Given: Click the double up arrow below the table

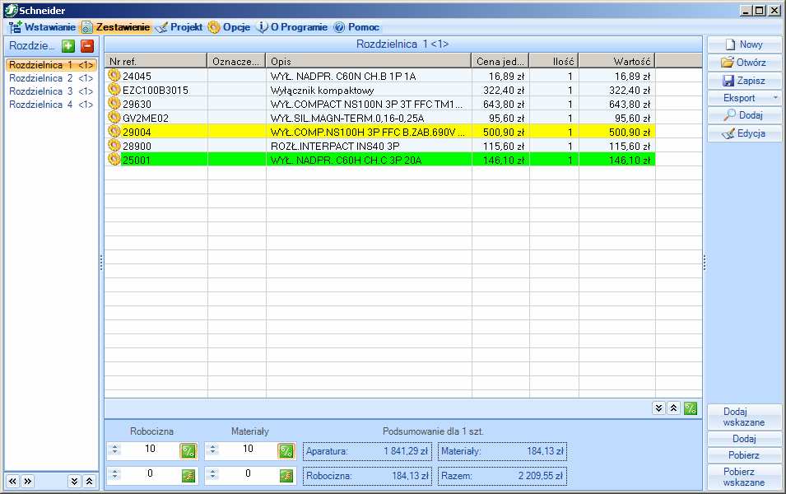Looking at the screenshot, I should [674, 408].
